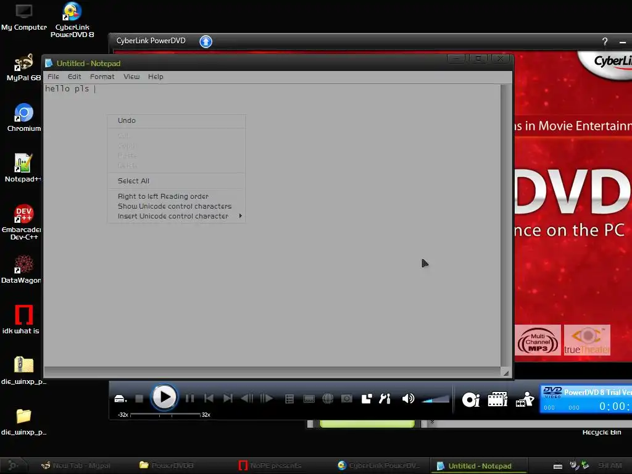Click the system tray clock

point(610,465)
